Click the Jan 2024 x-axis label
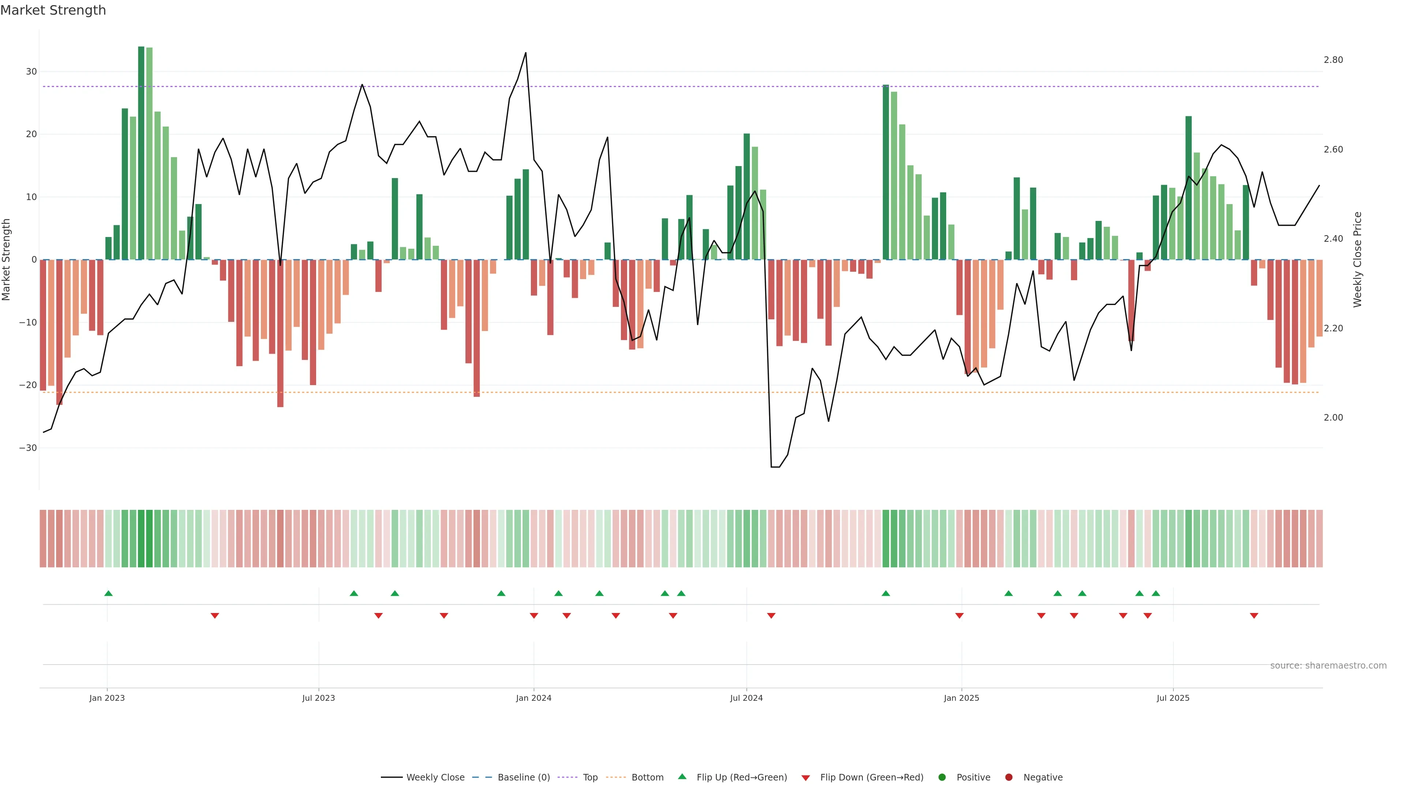The width and height of the screenshot is (1405, 790). (x=533, y=698)
